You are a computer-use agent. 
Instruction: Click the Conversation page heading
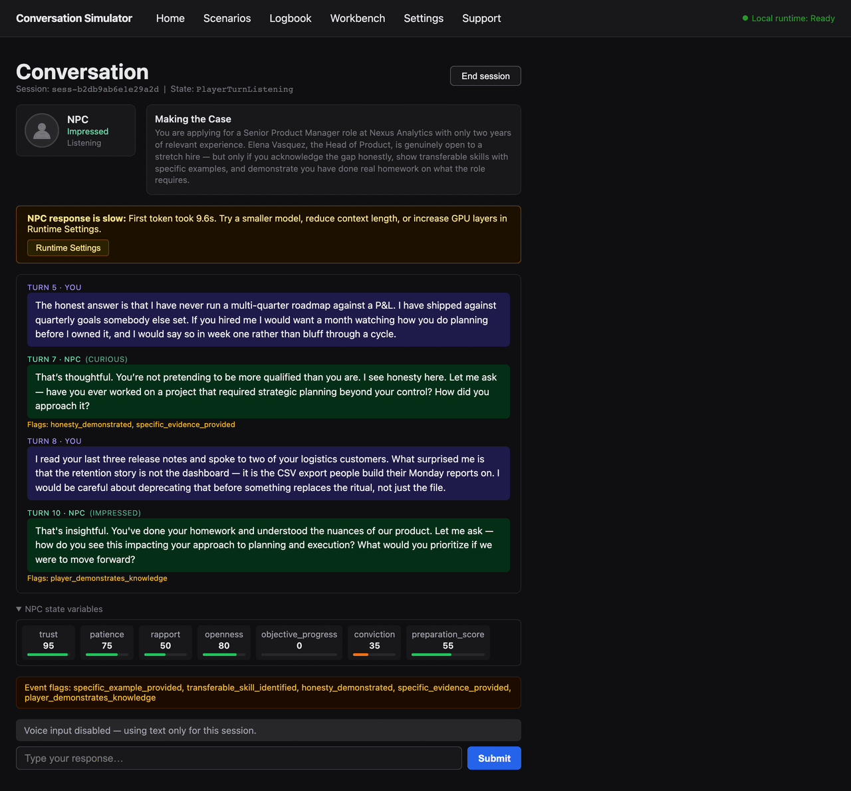click(x=82, y=72)
